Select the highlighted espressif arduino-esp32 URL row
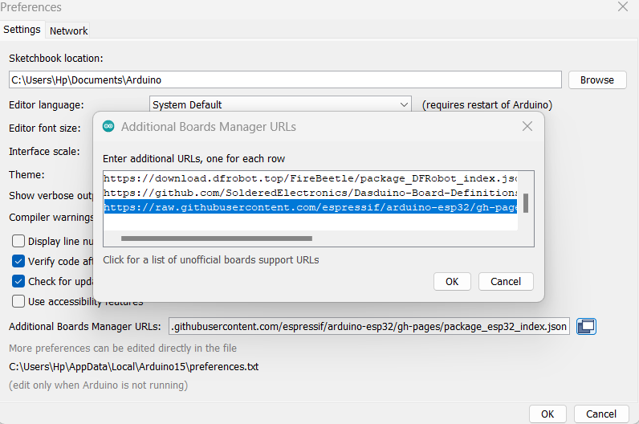 coord(311,207)
